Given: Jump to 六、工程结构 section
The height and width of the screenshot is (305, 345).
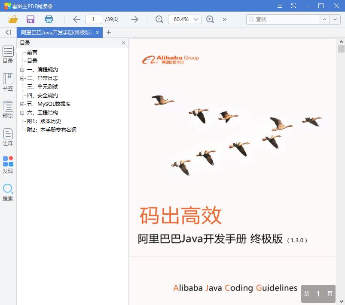Looking at the screenshot, I should [43, 113].
